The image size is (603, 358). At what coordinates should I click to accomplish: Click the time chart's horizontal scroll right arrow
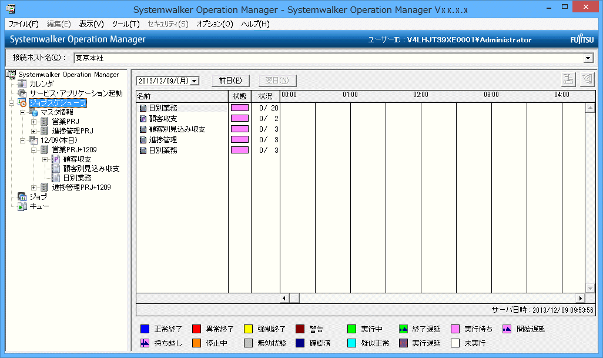point(580,298)
